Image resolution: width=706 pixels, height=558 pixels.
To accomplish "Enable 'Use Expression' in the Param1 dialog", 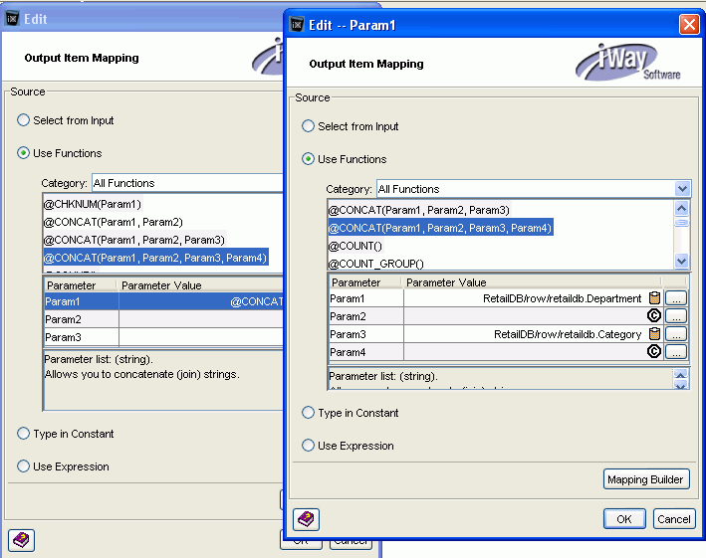I will [309, 446].
